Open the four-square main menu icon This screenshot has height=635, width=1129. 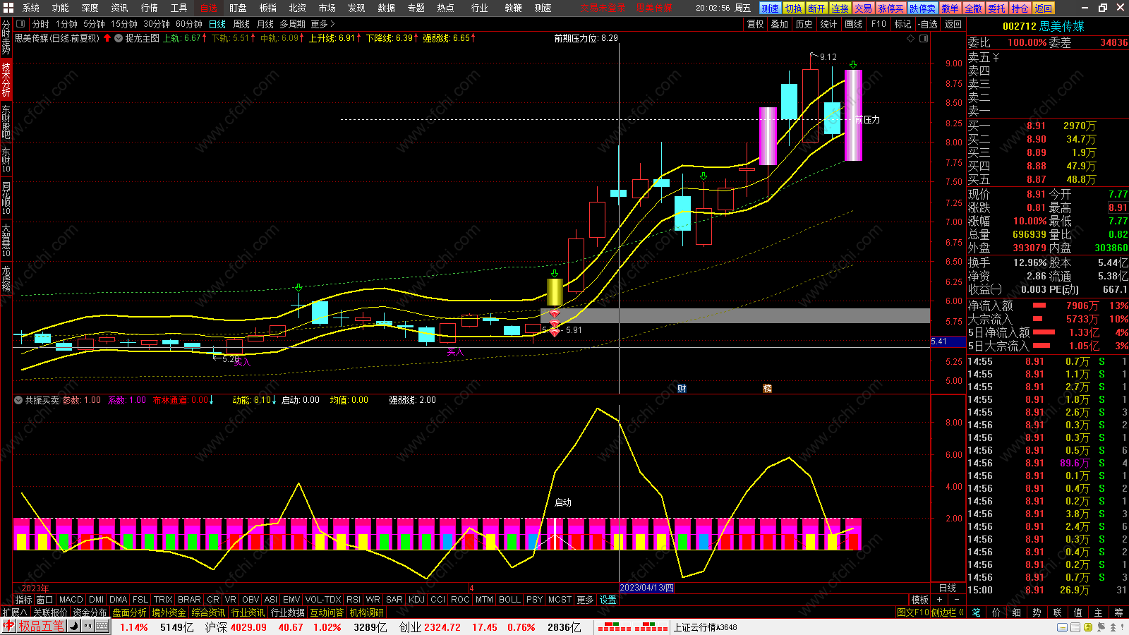[x=8, y=8]
